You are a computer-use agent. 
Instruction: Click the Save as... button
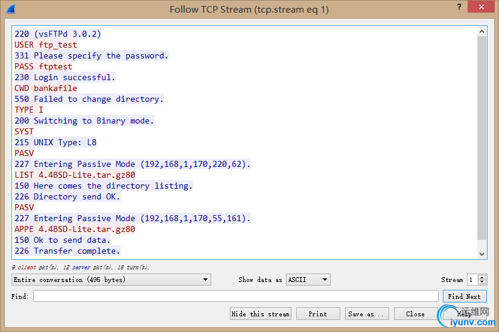click(367, 314)
